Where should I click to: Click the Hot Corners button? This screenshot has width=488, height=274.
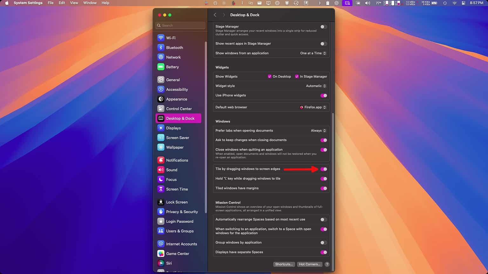click(309, 264)
